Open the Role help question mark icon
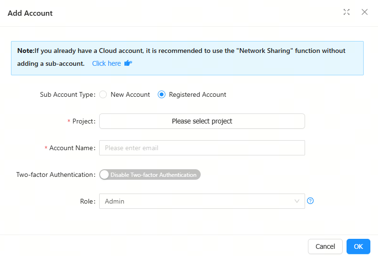 [310, 201]
